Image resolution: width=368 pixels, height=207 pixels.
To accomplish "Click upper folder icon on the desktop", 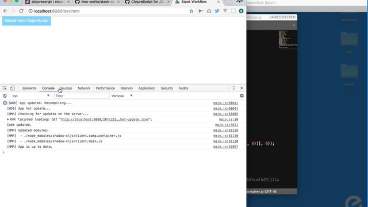I will 349,39.
